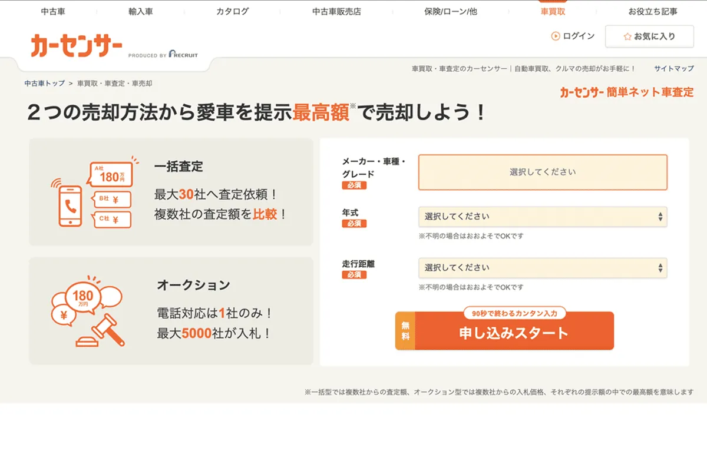The height and width of the screenshot is (471, 707).
Task: Go to 中古車トップ breadcrumb link
Action: click(45, 84)
